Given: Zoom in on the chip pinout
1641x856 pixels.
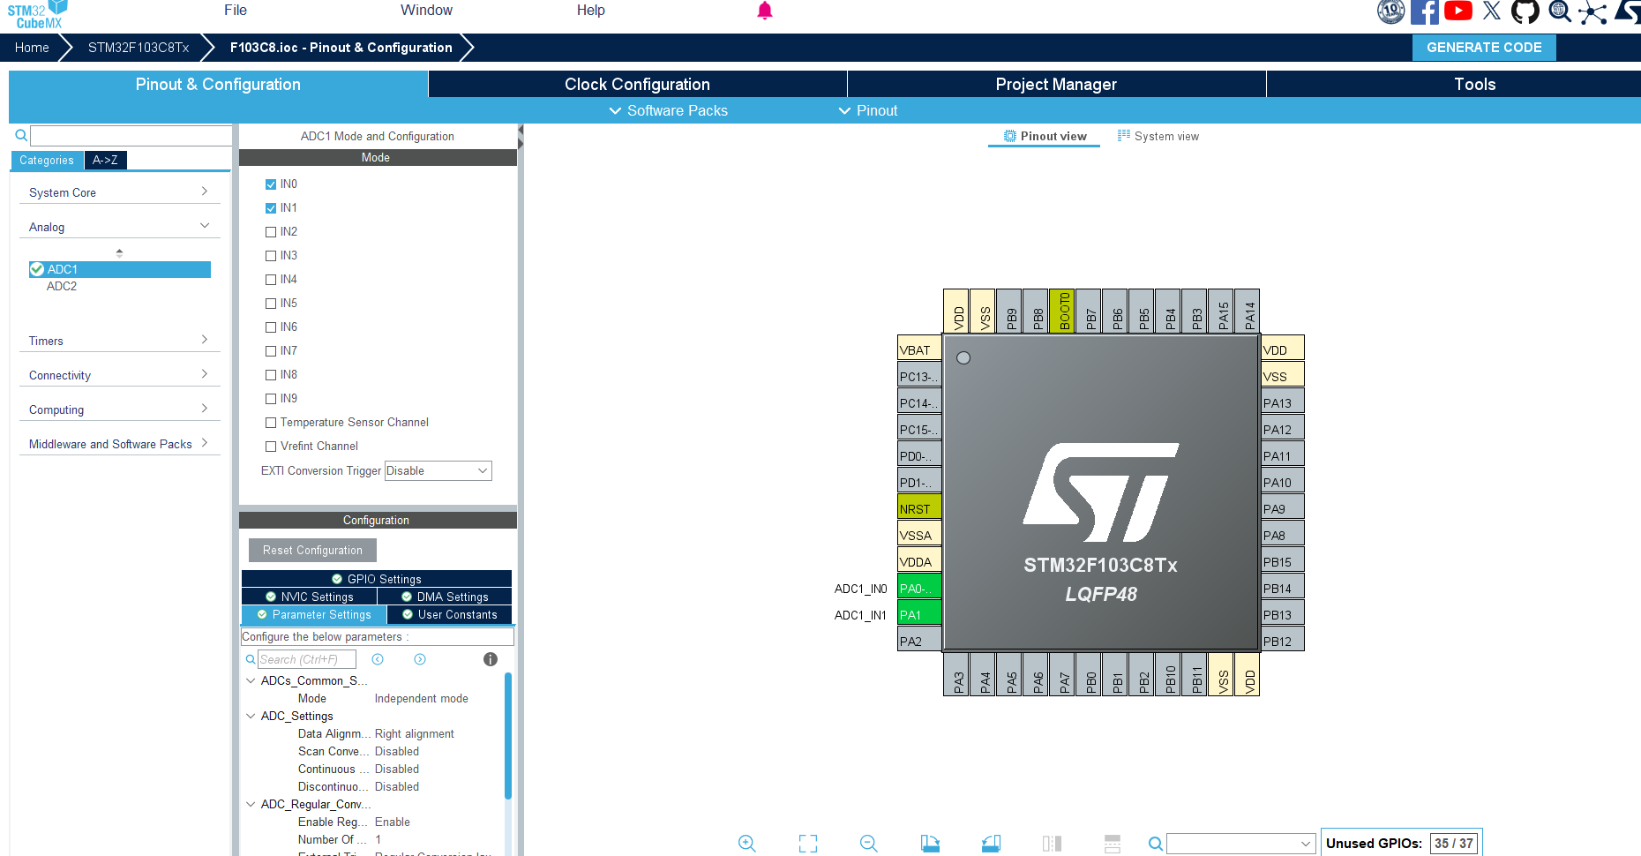Looking at the screenshot, I should [746, 844].
